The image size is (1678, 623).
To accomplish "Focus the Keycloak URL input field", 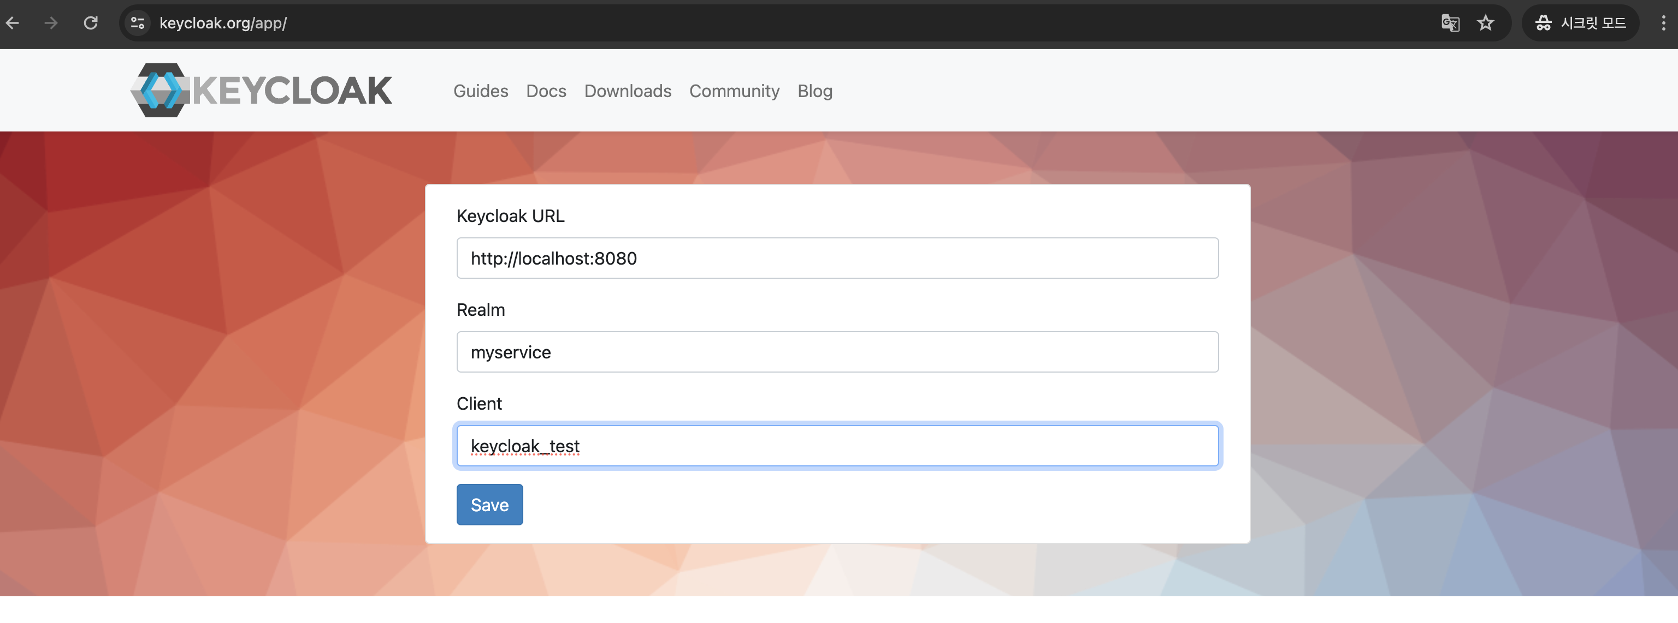I will [x=837, y=258].
